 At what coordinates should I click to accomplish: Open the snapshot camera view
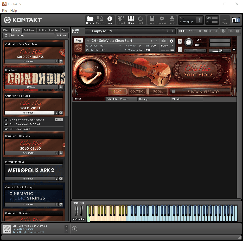coord(163,41)
